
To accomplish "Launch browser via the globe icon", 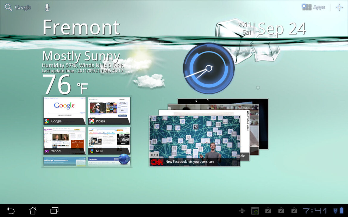I will (x=124, y=159).
